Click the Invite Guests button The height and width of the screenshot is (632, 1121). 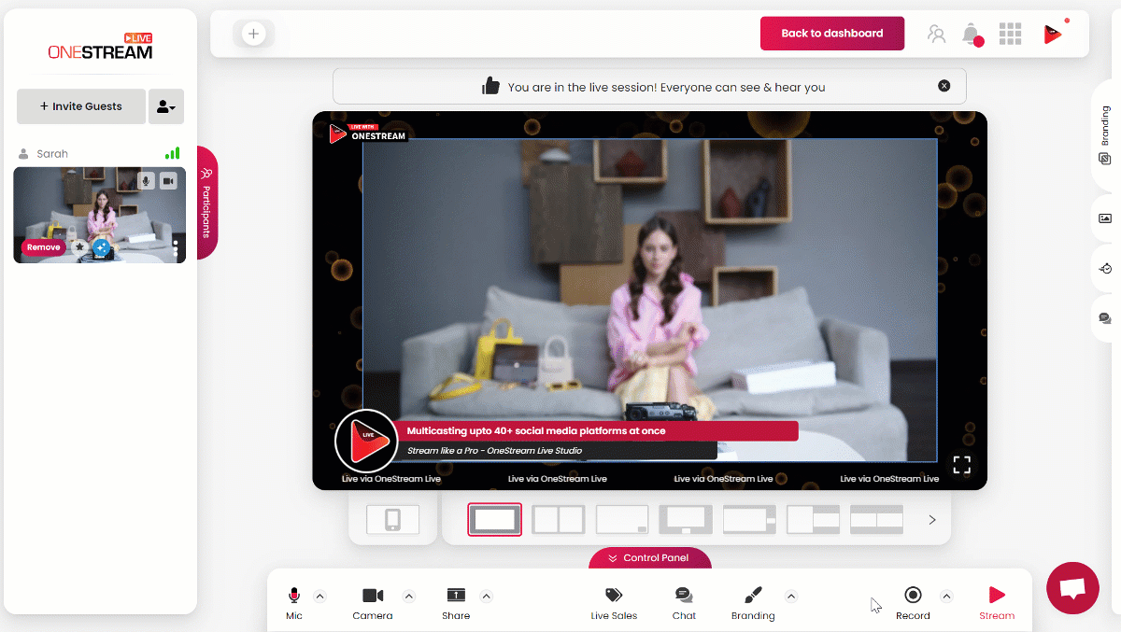pyautogui.click(x=81, y=106)
